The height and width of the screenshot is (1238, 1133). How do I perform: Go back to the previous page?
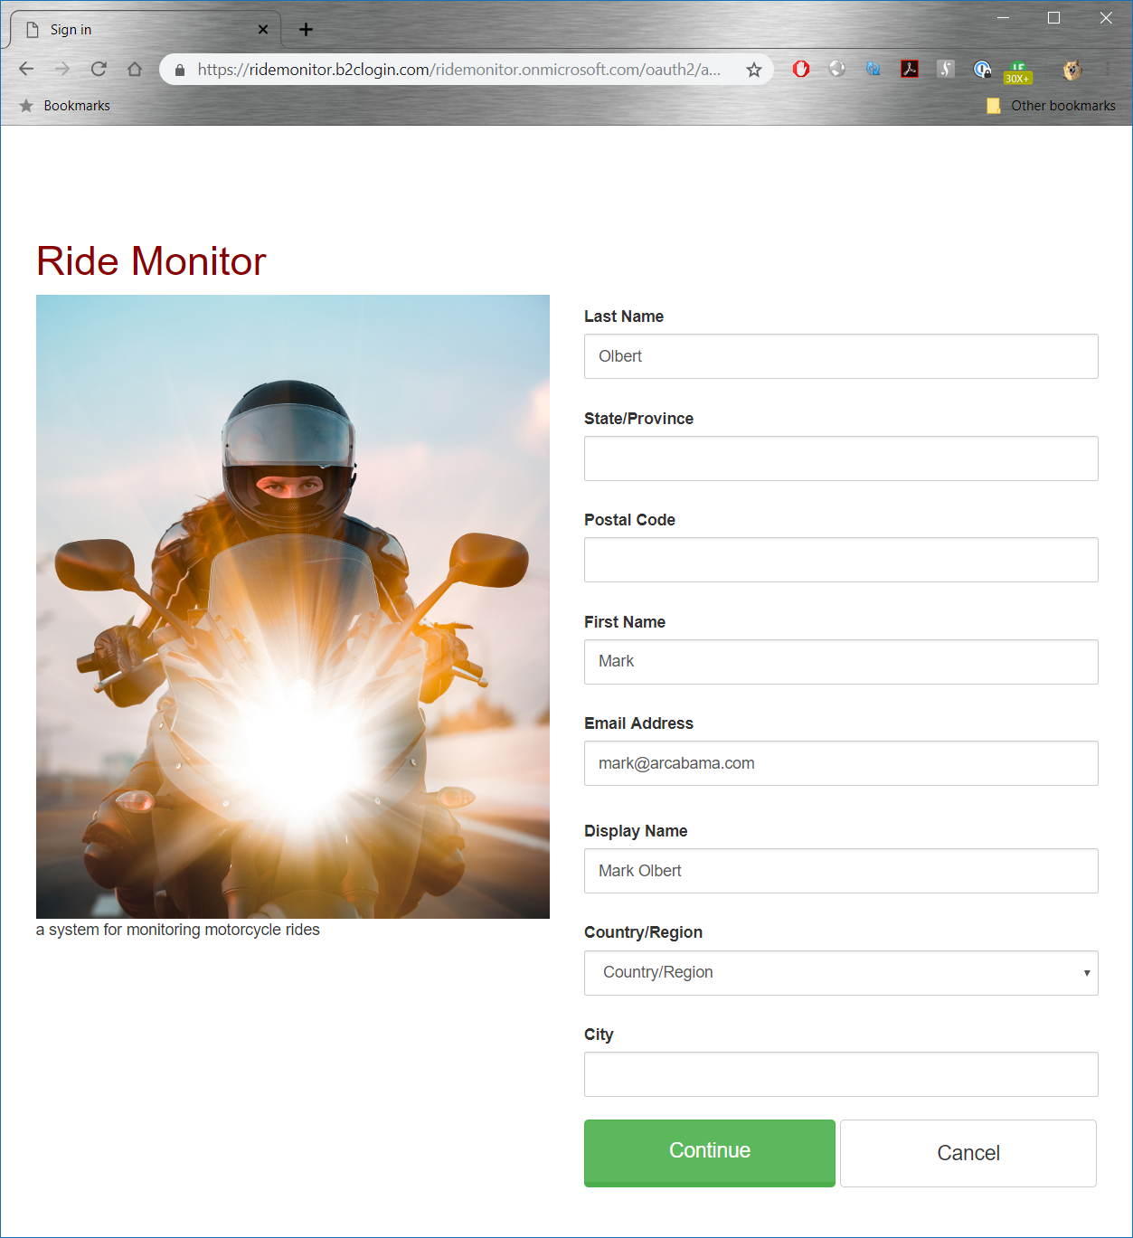[26, 69]
